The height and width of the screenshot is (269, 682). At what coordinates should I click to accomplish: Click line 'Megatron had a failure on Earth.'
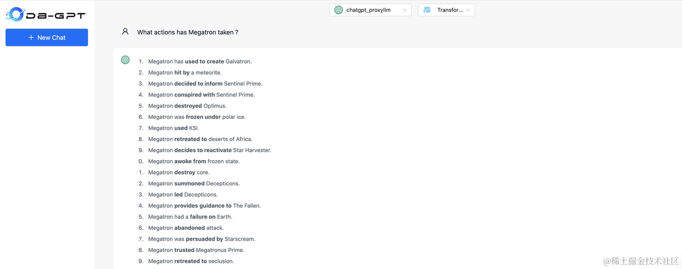[190, 217]
